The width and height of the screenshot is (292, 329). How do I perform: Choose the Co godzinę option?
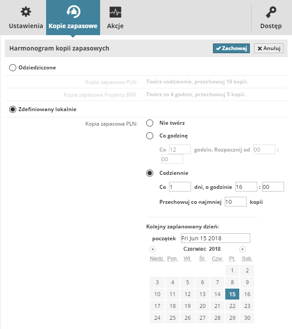(x=150, y=136)
